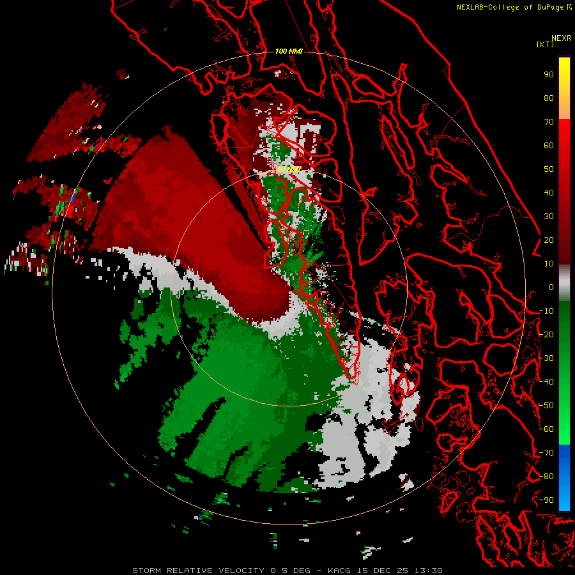Click the 40 value on velocity scale
Viewport: 575px width, 575px height.
(x=549, y=193)
